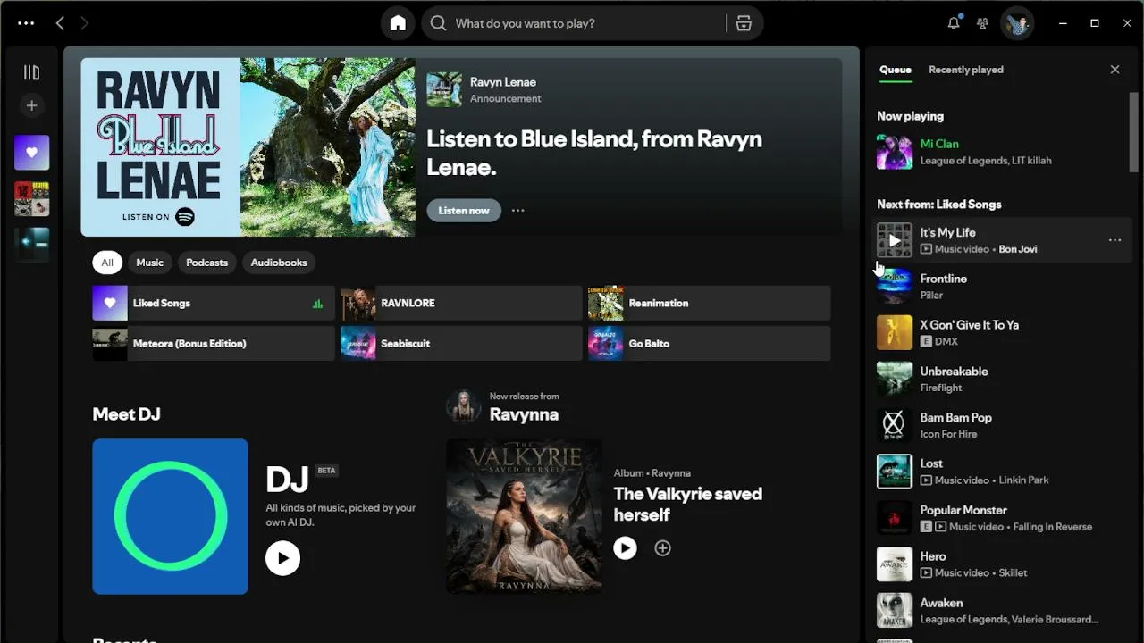Click the Listen now button
This screenshot has height=643, width=1144.
click(464, 211)
